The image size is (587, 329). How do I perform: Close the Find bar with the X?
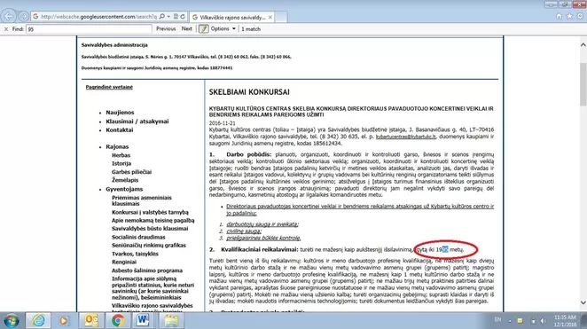(x=6, y=28)
